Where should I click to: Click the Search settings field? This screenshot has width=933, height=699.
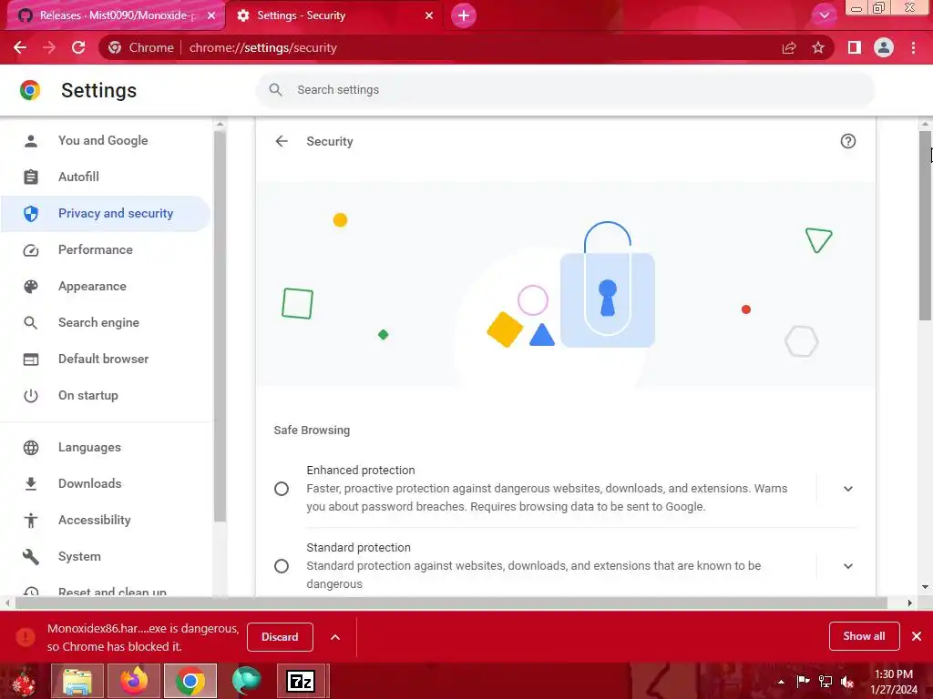(x=565, y=90)
